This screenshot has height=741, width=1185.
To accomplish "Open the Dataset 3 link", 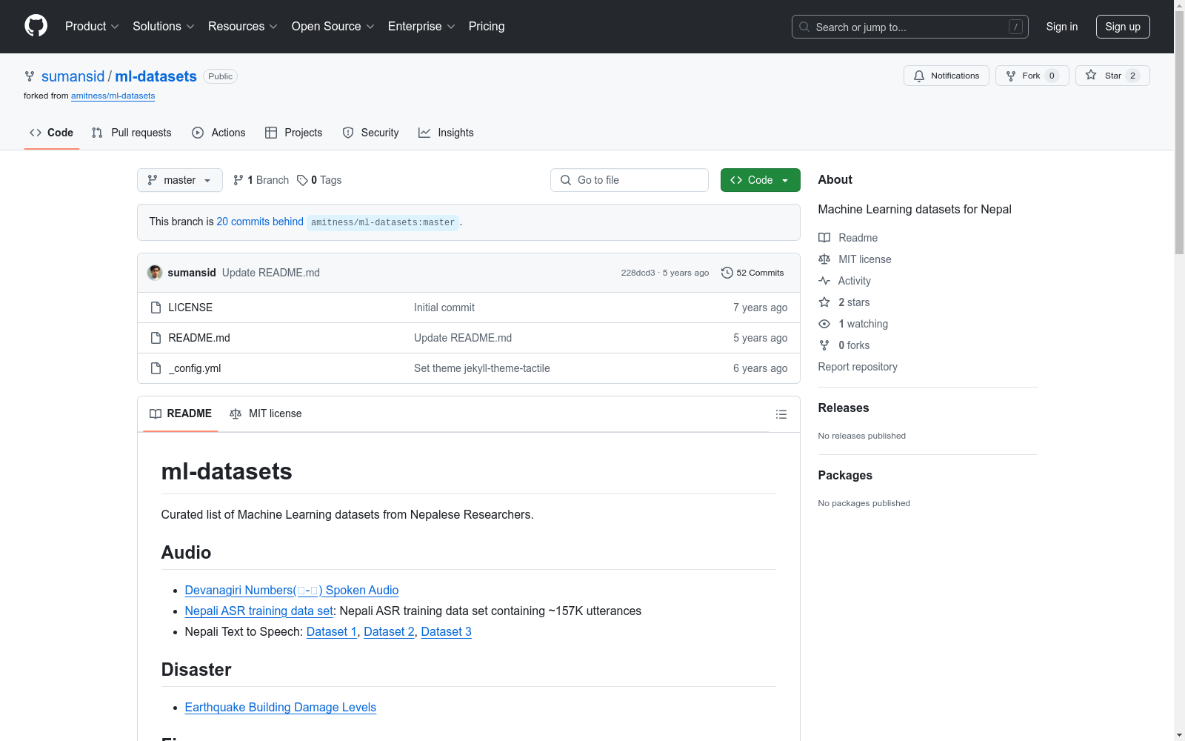I will [x=446, y=631].
